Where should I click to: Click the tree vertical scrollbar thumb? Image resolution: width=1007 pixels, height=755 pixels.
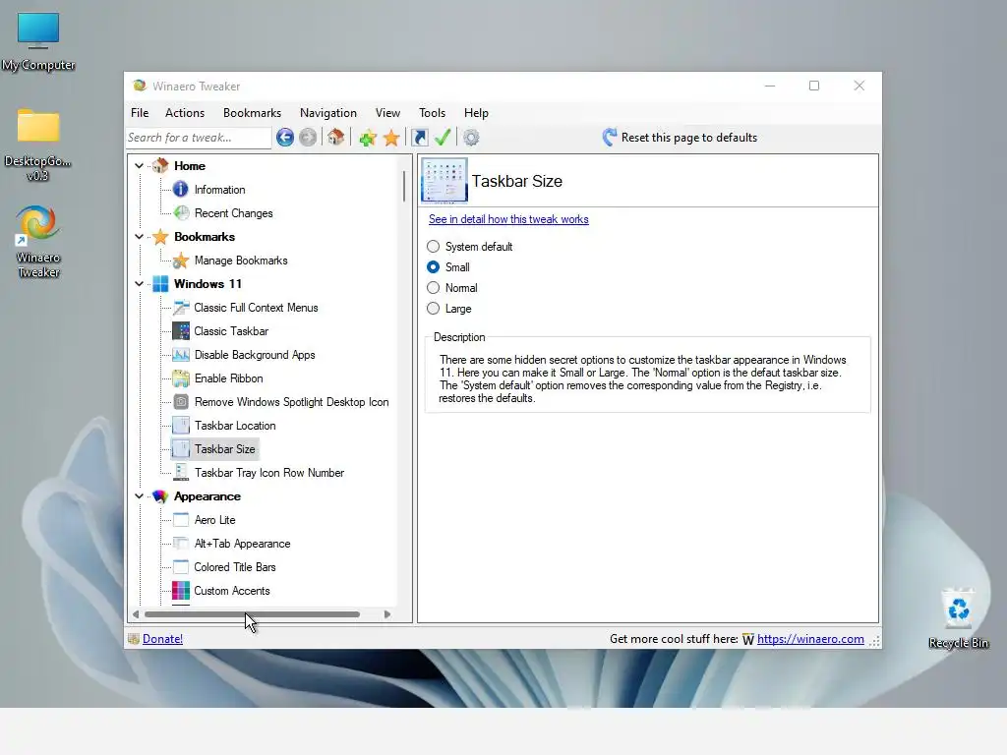point(404,186)
